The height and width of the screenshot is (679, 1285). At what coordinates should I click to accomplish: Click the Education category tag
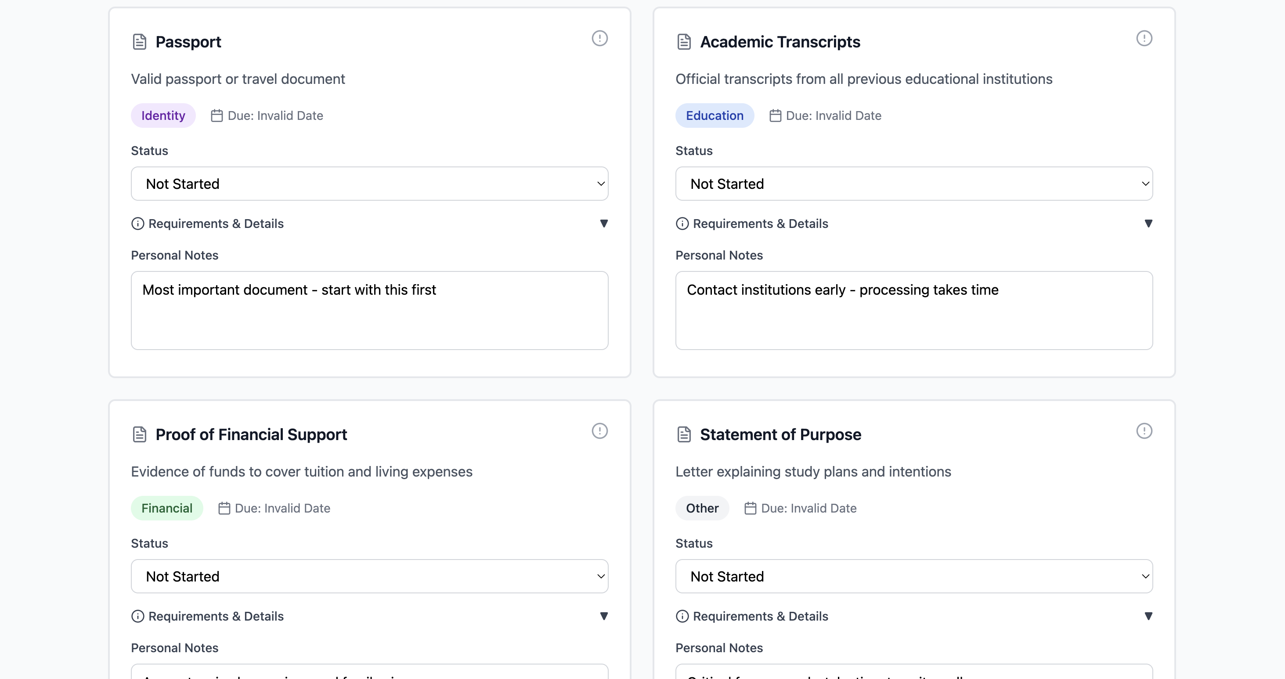tap(715, 116)
